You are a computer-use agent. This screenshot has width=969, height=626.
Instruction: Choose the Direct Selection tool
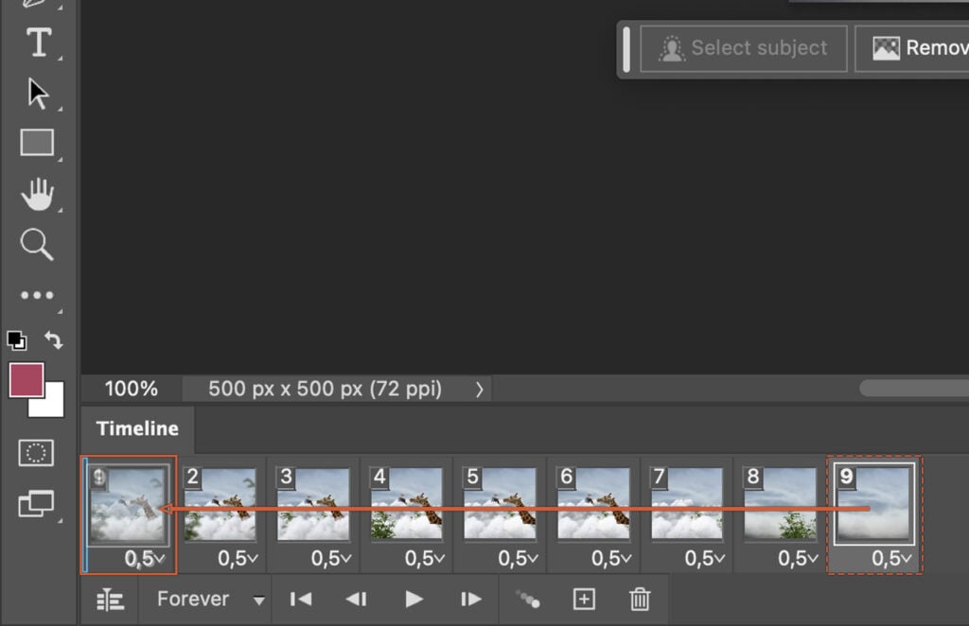(x=36, y=94)
